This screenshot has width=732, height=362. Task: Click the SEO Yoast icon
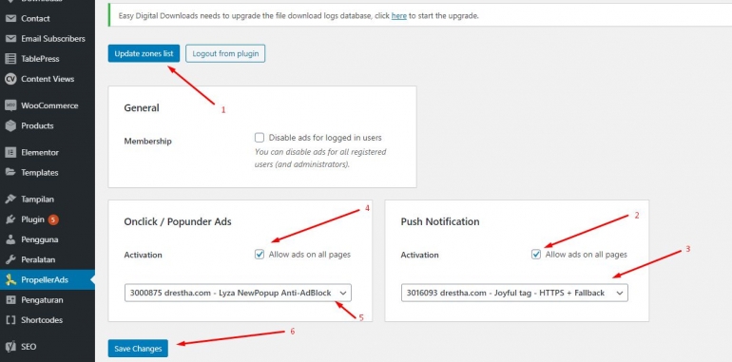point(10,347)
